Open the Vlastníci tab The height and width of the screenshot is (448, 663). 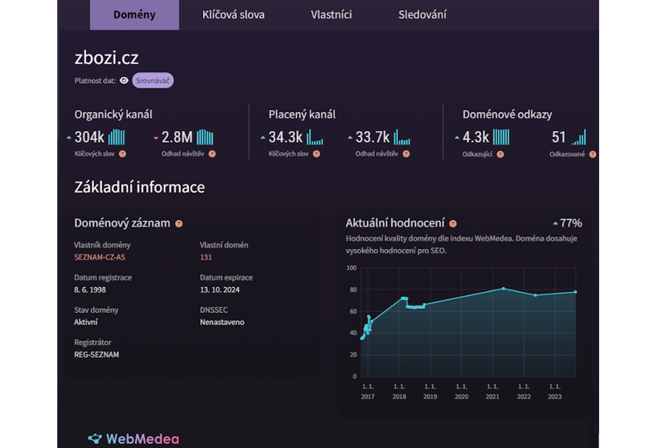331,15
